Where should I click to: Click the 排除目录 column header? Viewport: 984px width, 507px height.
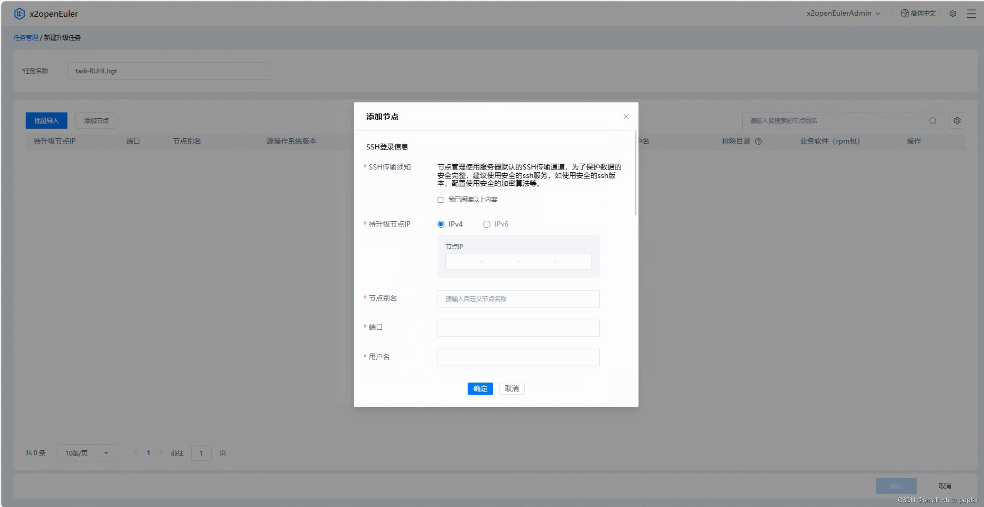(736, 141)
